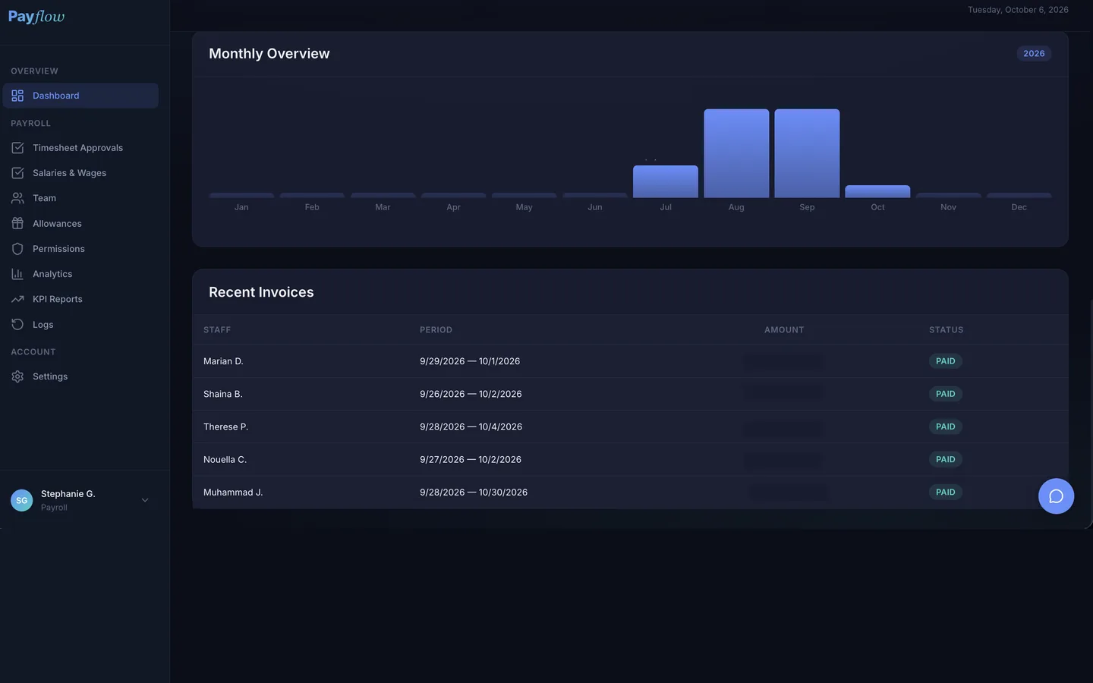The width and height of the screenshot is (1093, 683).
Task: Open the Analytics page label
Action: coord(52,274)
